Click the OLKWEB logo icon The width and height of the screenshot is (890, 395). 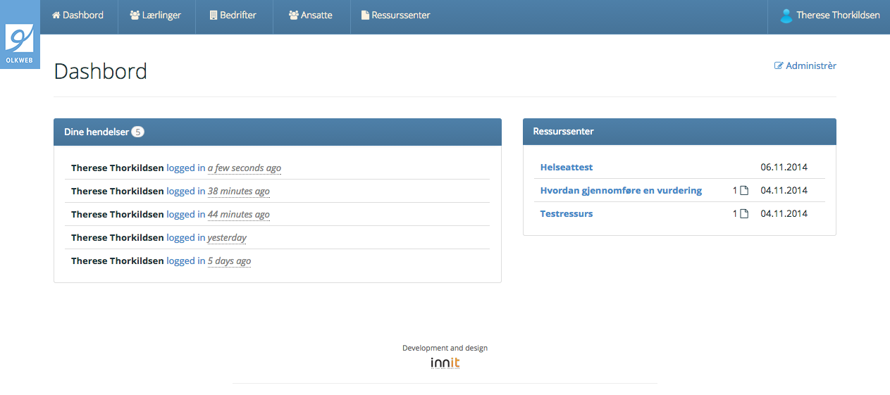coord(20,39)
